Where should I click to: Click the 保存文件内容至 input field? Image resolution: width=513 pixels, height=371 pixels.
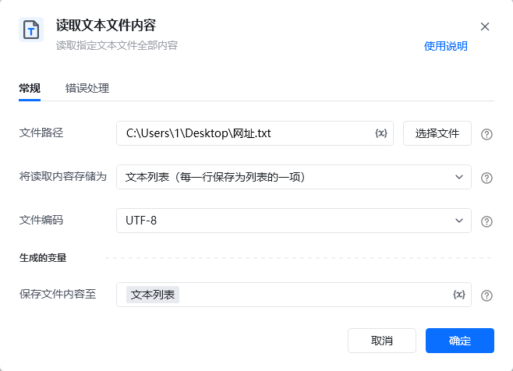tap(293, 295)
